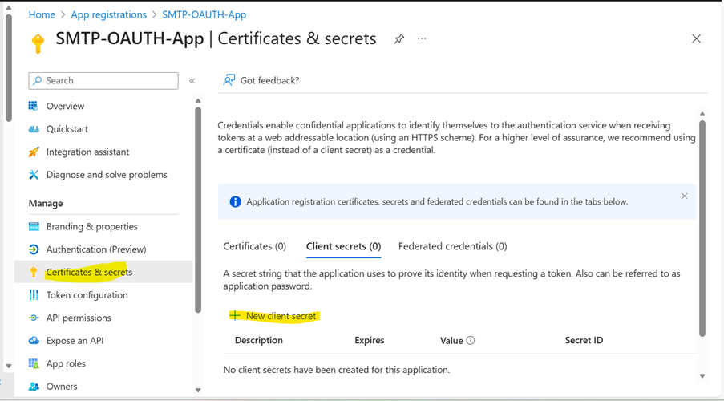Click the Diagnose and solve problems wrench icon
The image size is (724, 401).
(x=34, y=175)
